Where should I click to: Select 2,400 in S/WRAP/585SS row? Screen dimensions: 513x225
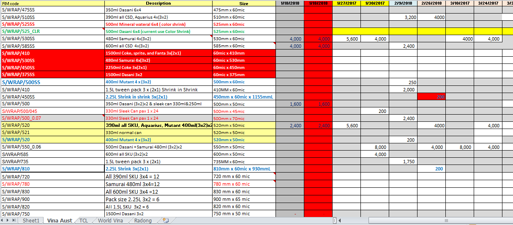click(x=403, y=46)
